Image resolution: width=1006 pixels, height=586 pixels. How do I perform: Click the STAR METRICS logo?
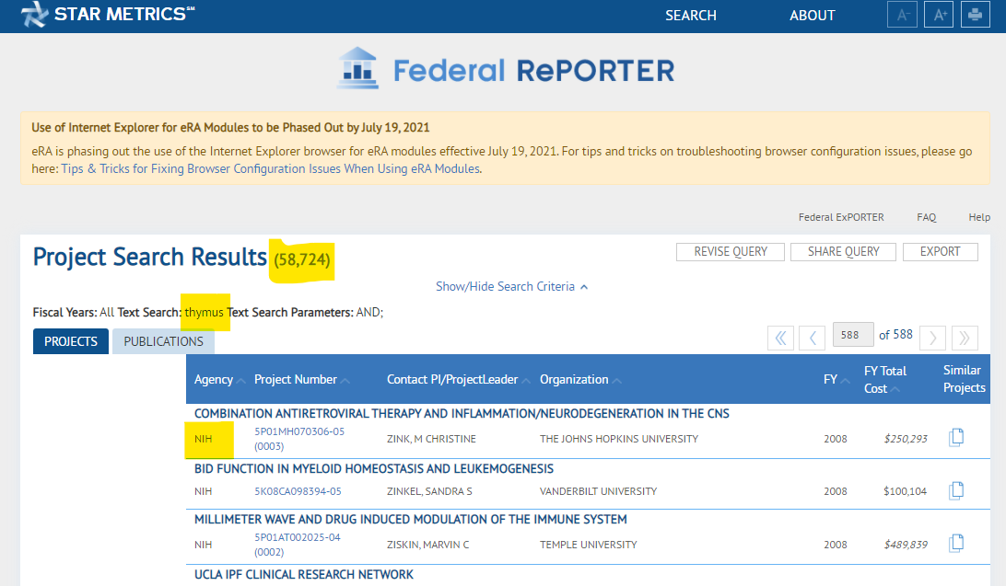(x=107, y=14)
